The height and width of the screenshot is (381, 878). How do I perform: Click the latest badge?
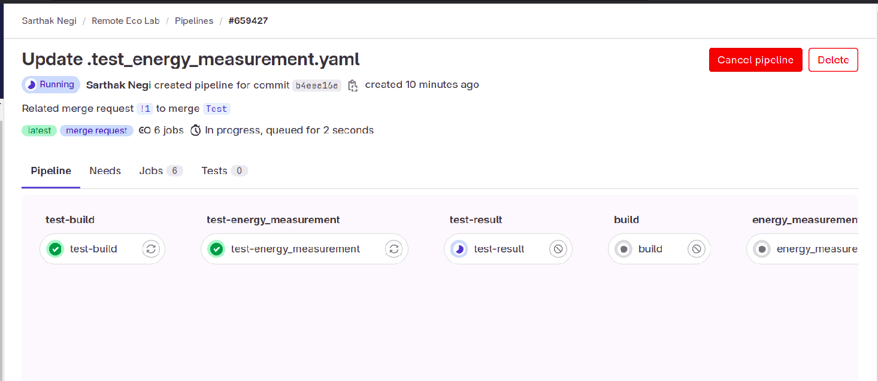point(40,130)
